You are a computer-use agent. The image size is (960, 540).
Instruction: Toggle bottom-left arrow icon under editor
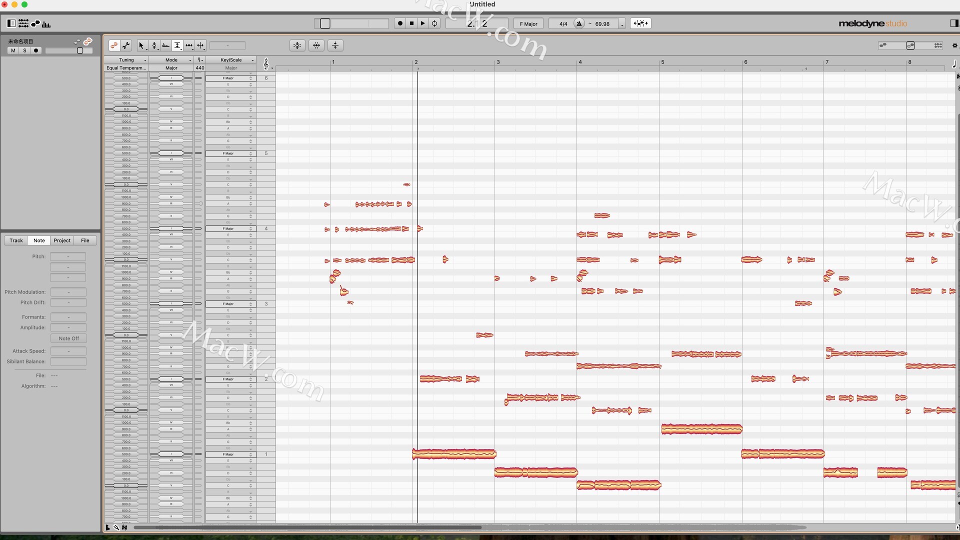107,527
